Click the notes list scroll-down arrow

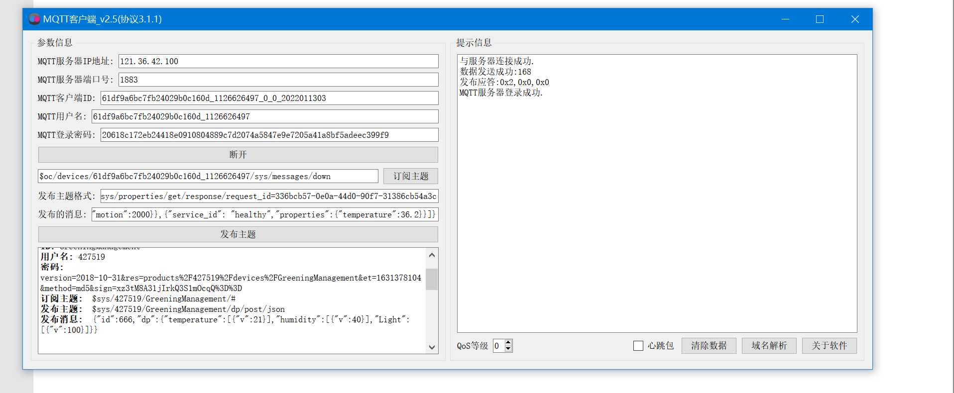pyautogui.click(x=432, y=347)
